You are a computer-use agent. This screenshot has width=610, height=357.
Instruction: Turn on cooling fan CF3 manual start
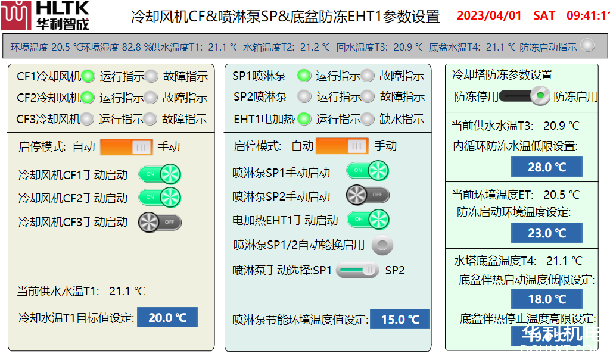pyautogui.click(x=160, y=222)
